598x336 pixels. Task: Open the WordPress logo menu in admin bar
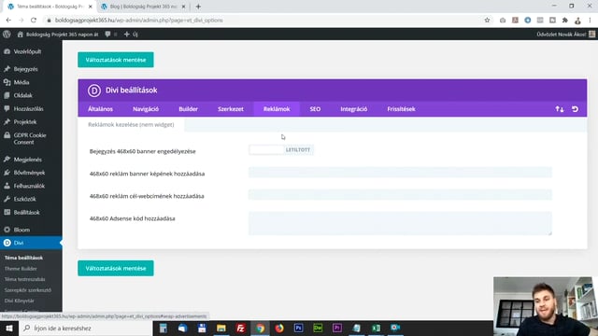tap(7, 35)
